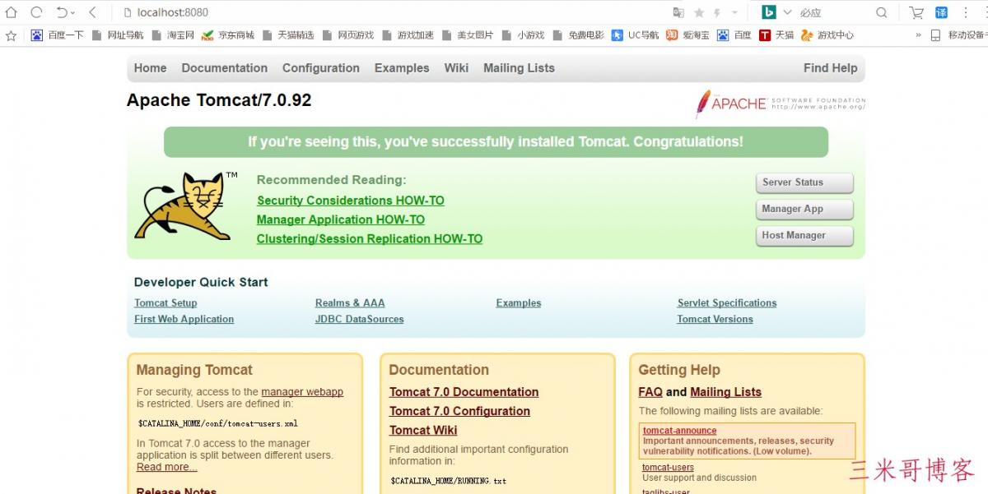Click the Bing search engine logo
The height and width of the screenshot is (494, 988).
click(768, 12)
